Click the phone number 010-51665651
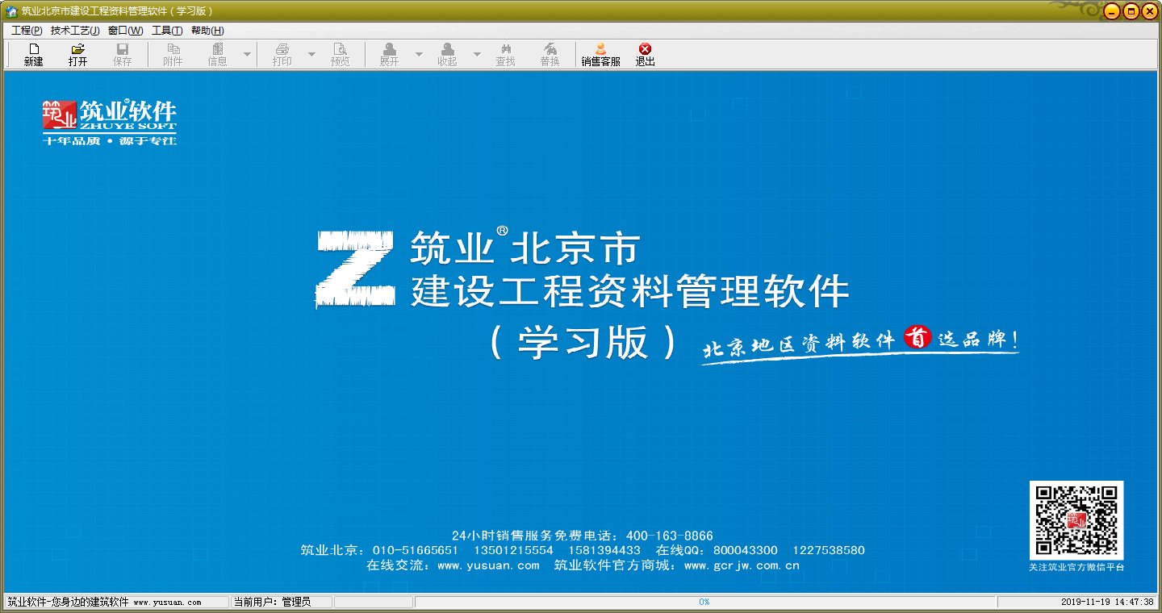This screenshot has height=613, width=1162. click(416, 550)
